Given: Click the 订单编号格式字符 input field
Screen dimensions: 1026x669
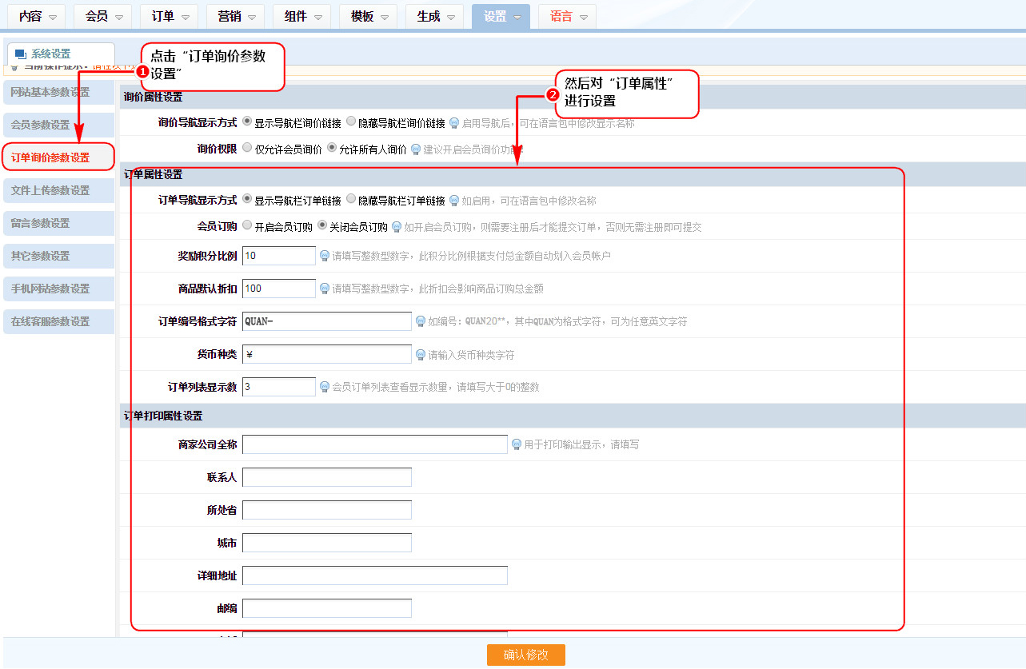Looking at the screenshot, I should [x=326, y=321].
